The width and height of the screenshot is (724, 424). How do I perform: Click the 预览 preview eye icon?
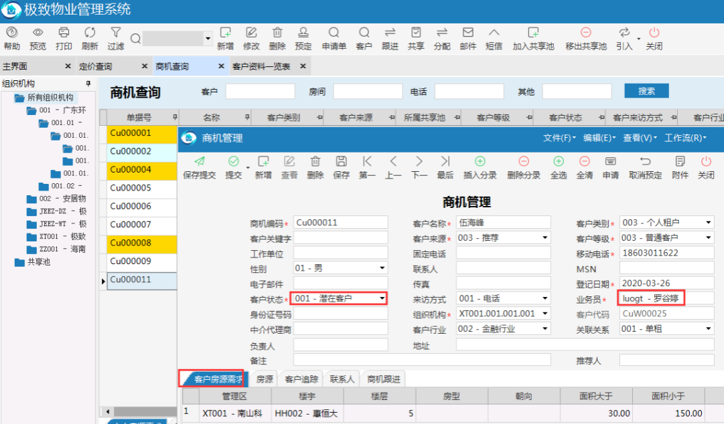click(x=38, y=32)
